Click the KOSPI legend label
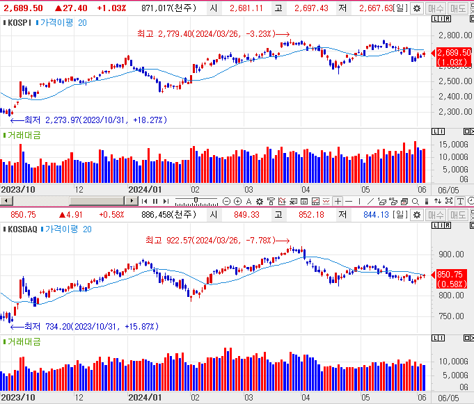Viewport: 474px width, 404px height. 19,23
